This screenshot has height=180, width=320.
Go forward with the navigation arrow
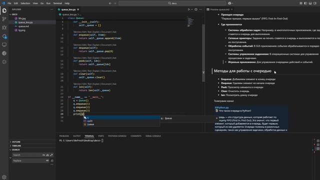pyautogui.click(x=115, y=3)
